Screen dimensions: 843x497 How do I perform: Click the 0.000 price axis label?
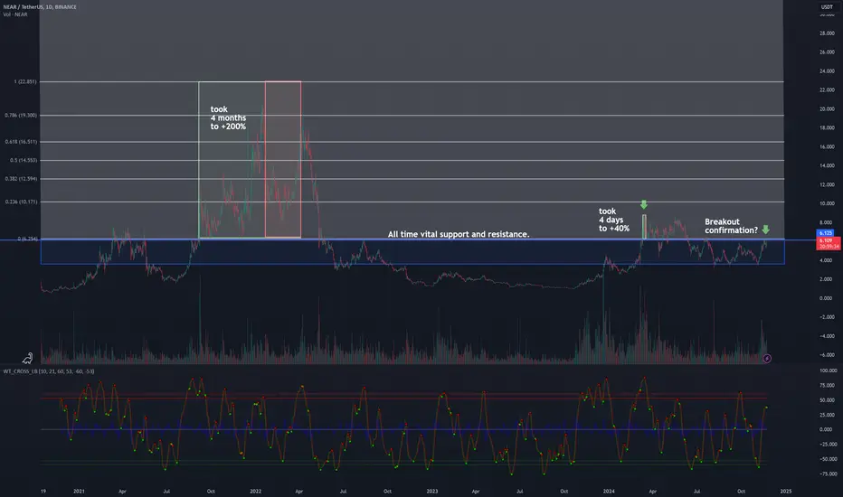coord(827,298)
